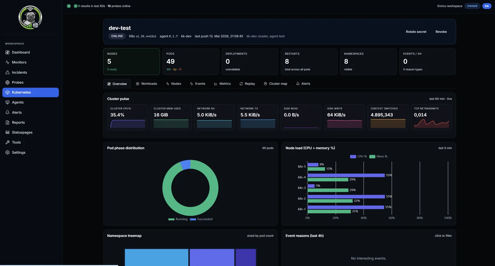Navigate to Reports
The image size is (495, 266).
[30, 122]
